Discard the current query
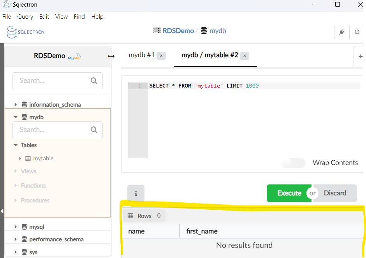 pos(335,193)
